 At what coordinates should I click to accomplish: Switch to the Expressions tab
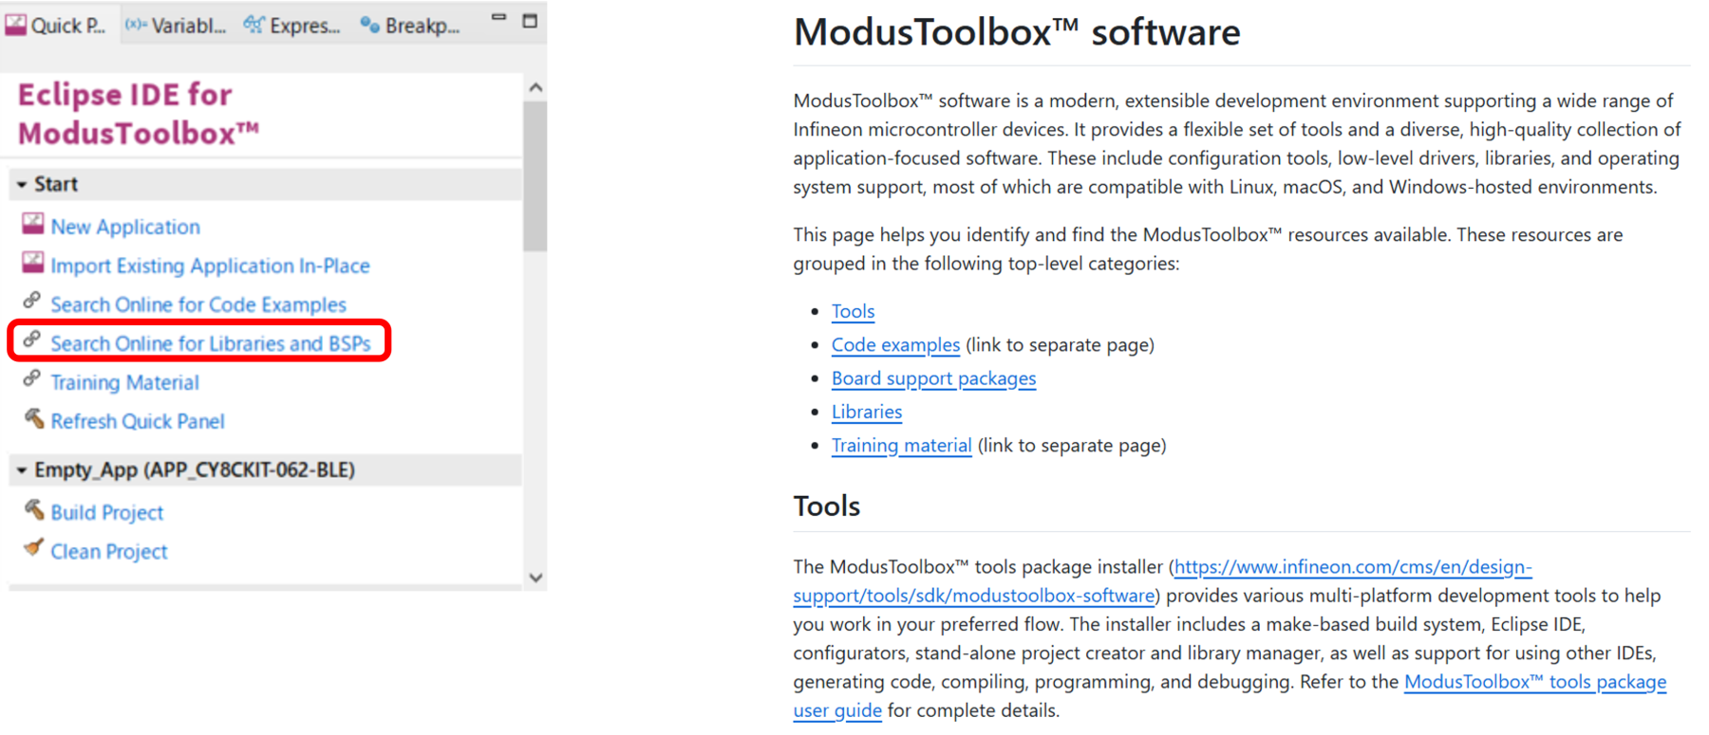[x=292, y=26]
